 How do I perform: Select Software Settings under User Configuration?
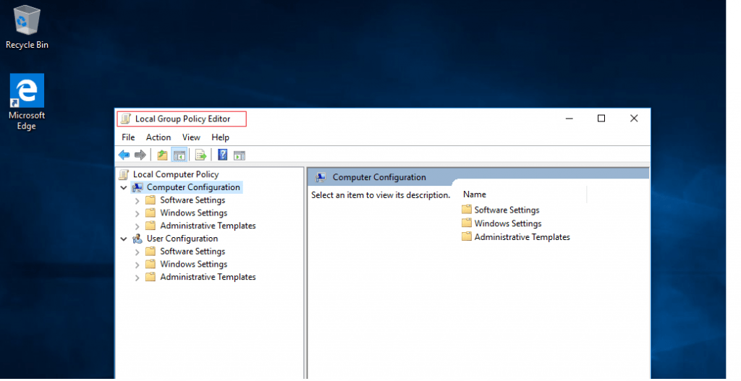[192, 252]
